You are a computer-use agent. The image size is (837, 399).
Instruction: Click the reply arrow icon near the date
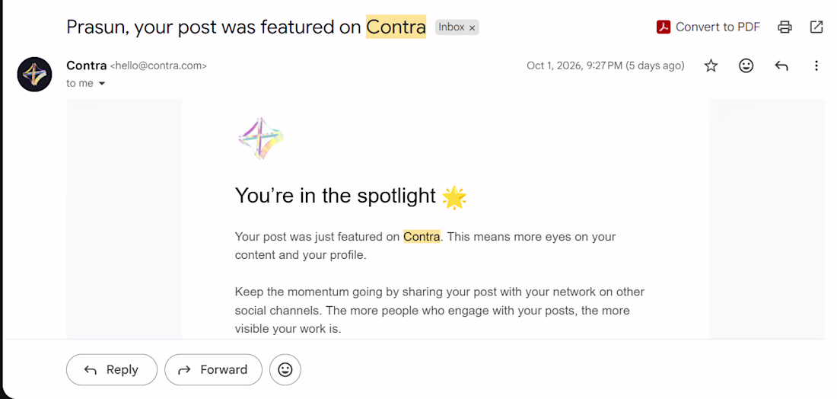781,65
